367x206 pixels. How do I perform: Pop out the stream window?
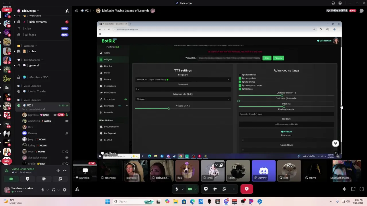[x=353, y=189]
